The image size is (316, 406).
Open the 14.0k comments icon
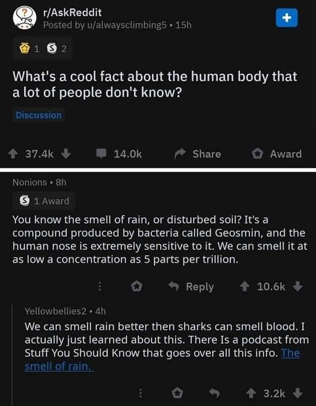pos(102,153)
